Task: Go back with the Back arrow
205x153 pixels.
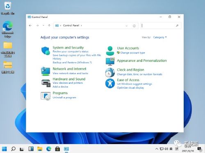Action: click(x=30, y=25)
